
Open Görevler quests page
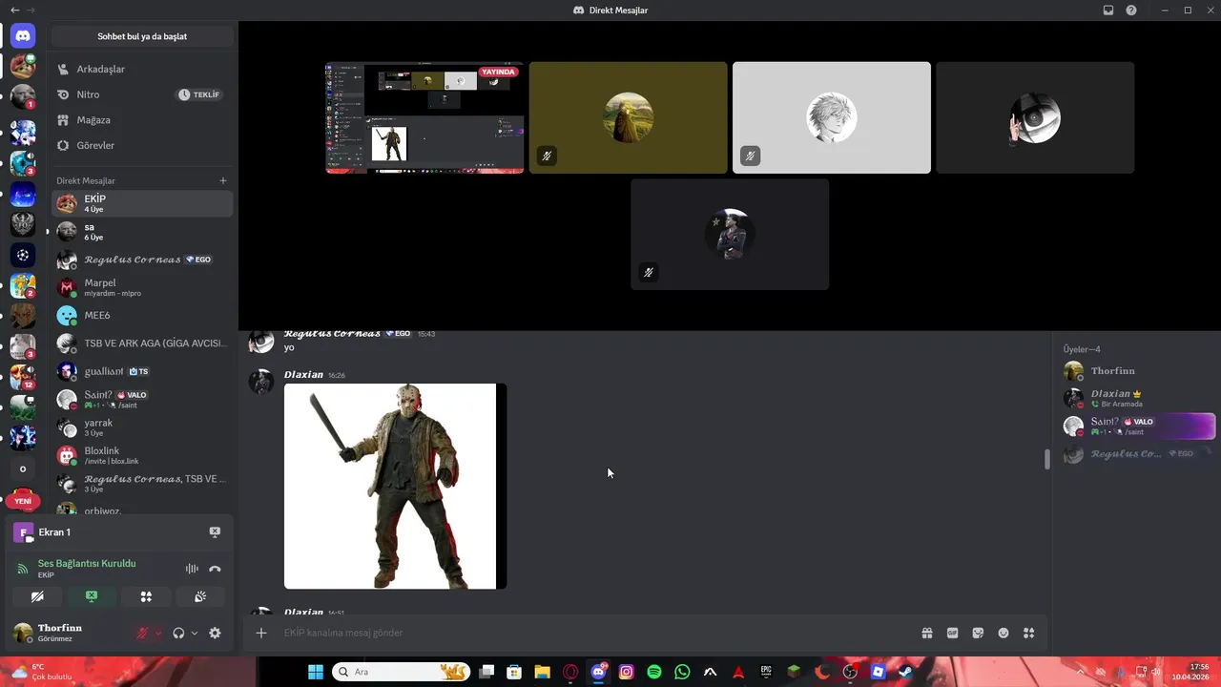click(x=142, y=145)
